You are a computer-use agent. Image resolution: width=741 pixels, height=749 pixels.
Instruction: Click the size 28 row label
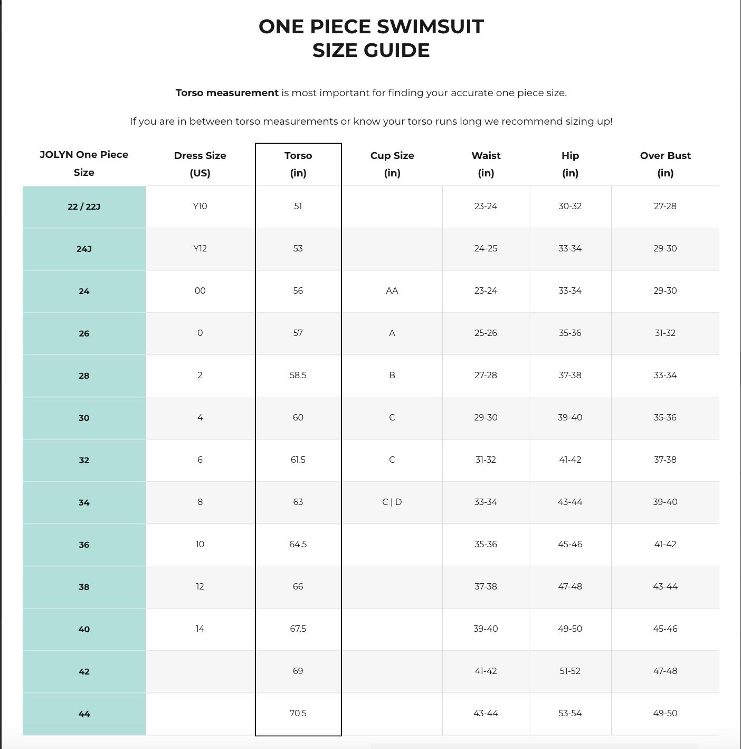point(84,376)
